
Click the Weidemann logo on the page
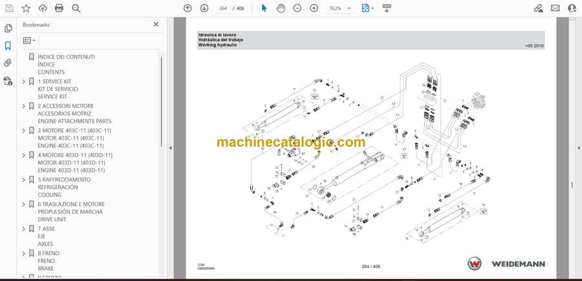point(506,264)
